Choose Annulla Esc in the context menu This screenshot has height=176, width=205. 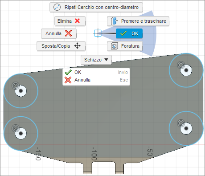click(96, 80)
